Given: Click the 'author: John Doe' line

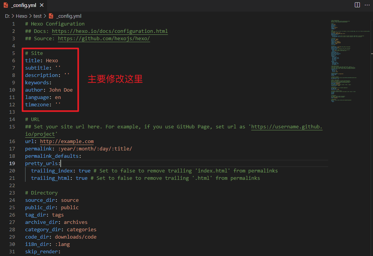Looking at the screenshot, I should point(49,90).
